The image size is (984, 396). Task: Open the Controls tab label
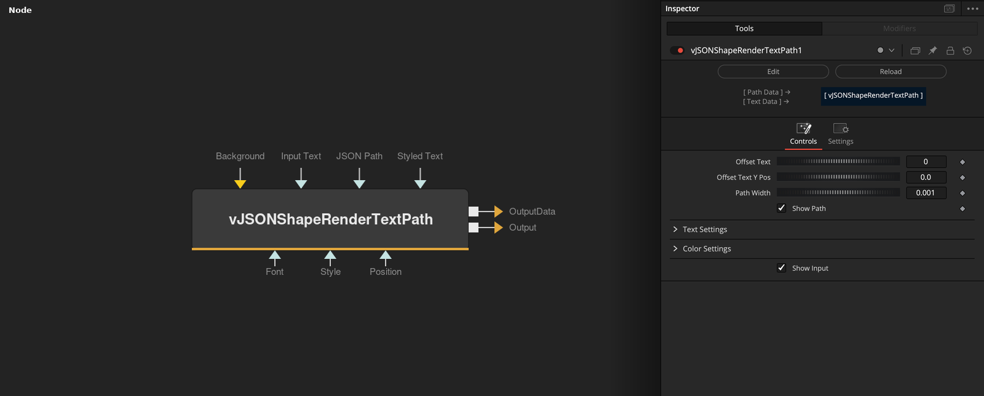pyautogui.click(x=803, y=141)
